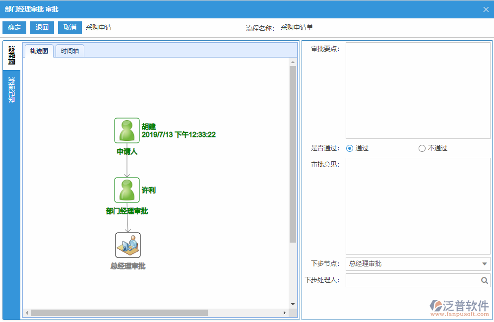The width and height of the screenshot is (494, 322).
Task: Select the 不通过 radio option
Action: coord(422,148)
